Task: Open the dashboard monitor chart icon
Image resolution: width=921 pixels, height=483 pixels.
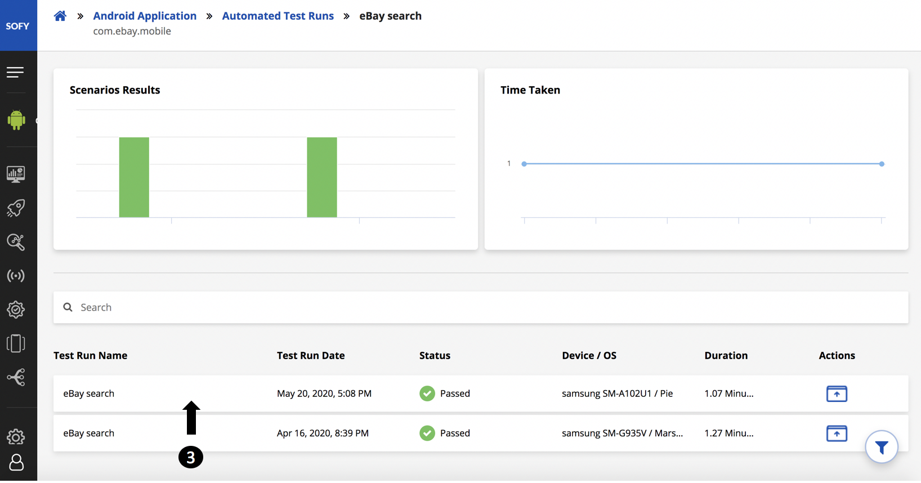Action: tap(16, 174)
